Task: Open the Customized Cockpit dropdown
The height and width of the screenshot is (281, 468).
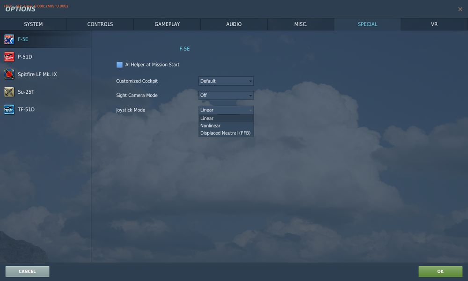Action: click(x=226, y=81)
